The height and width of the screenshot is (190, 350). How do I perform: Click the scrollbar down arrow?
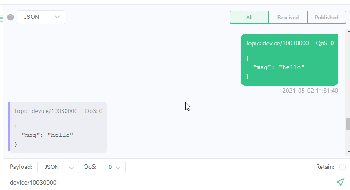[x=348, y=152]
